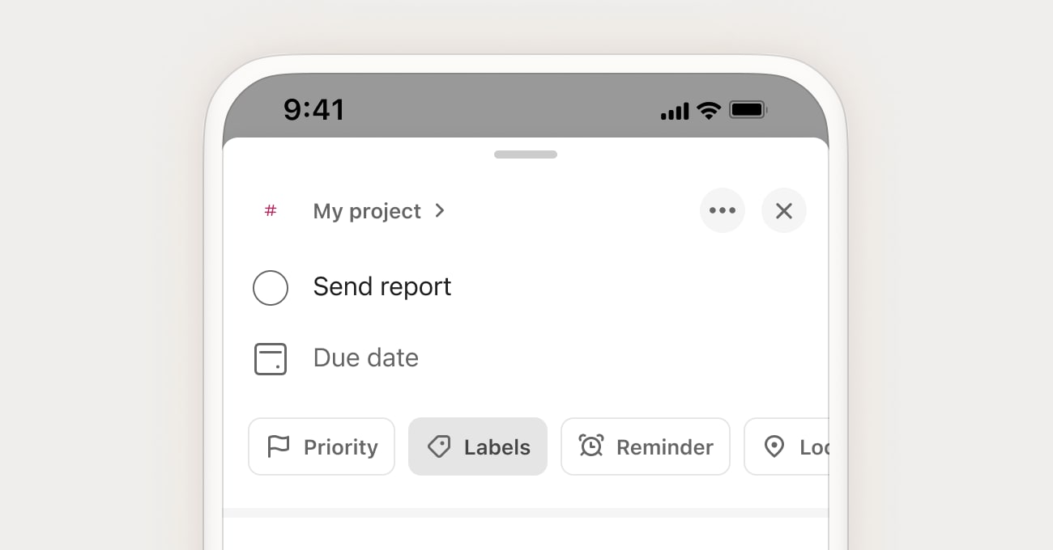
Task: Click the alarm clock Reminder icon
Action: [x=591, y=446]
